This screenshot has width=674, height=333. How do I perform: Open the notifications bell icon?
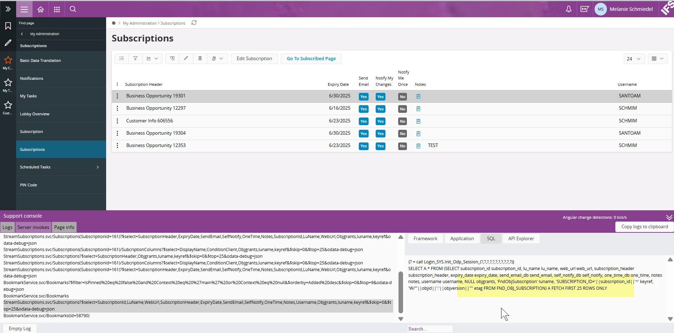pos(569,9)
